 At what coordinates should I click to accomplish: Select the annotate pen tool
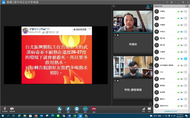[68, 109]
